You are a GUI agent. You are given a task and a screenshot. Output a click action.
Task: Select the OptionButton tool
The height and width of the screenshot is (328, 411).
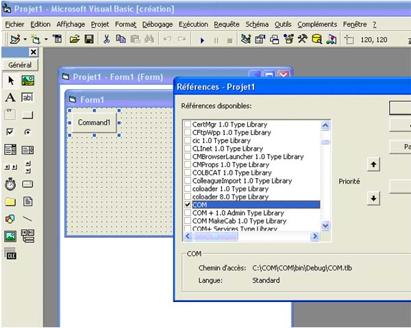click(27, 132)
